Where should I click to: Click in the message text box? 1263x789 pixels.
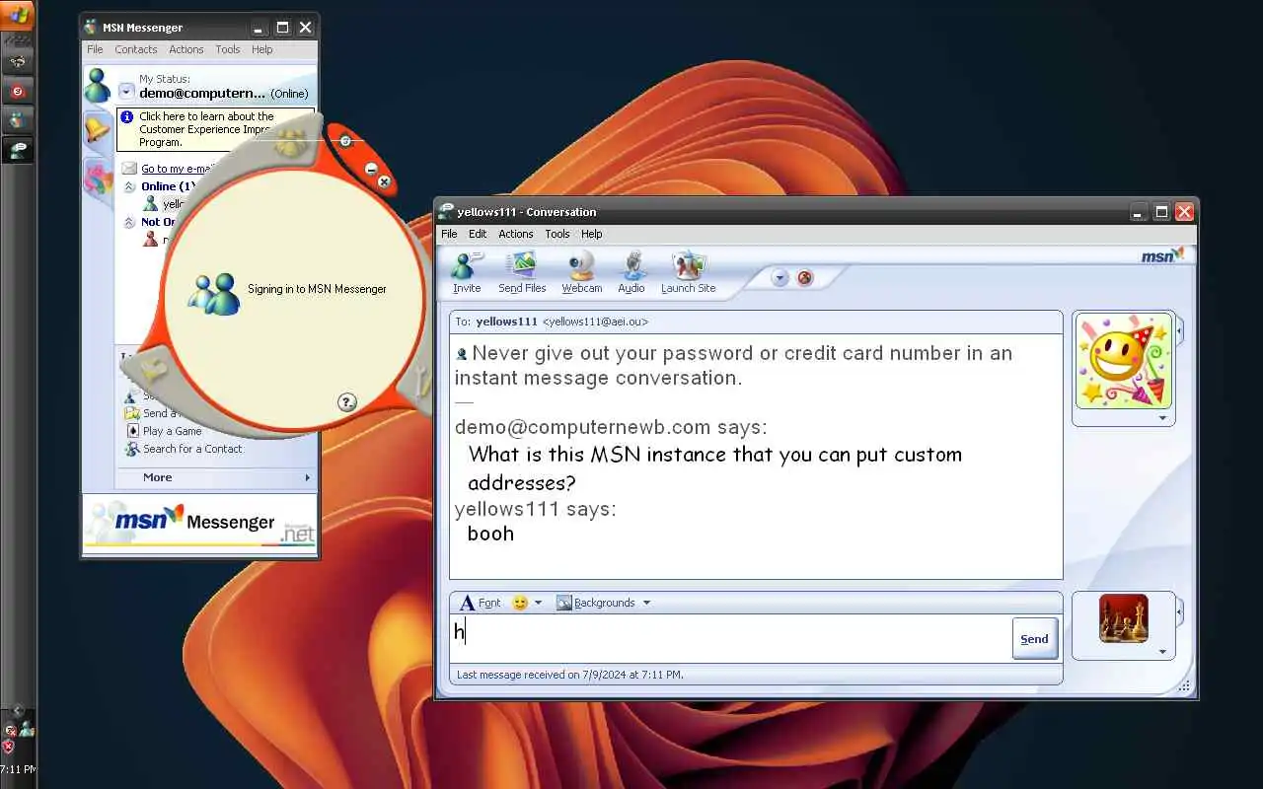click(730, 638)
